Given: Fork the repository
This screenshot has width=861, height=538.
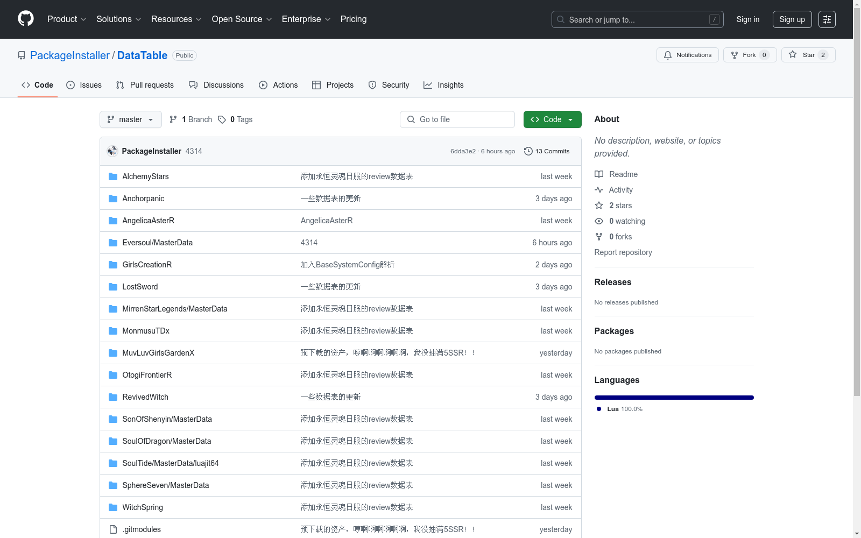Looking at the screenshot, I should pyautogui.click(x=749, y=54).
